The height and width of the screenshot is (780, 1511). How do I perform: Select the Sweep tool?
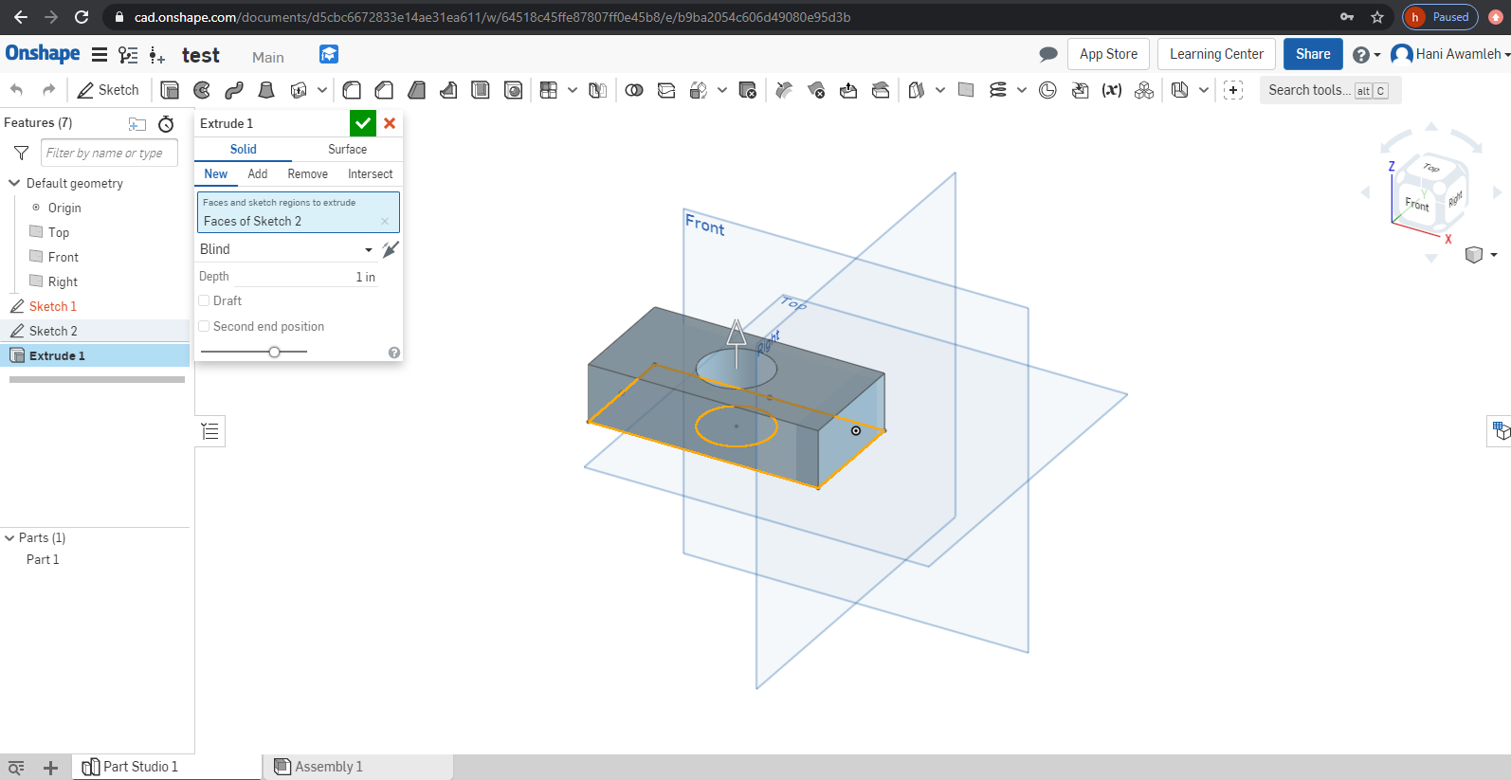(x=234, y=90)
